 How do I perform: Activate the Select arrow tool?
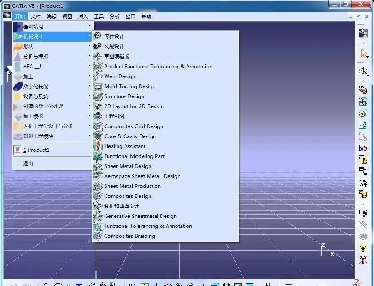point(364,54)
